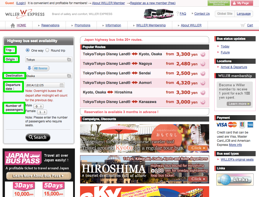Viewport: 259px width, 197px height.
Task: Open the Reservations menu
Action: (50, 25)
